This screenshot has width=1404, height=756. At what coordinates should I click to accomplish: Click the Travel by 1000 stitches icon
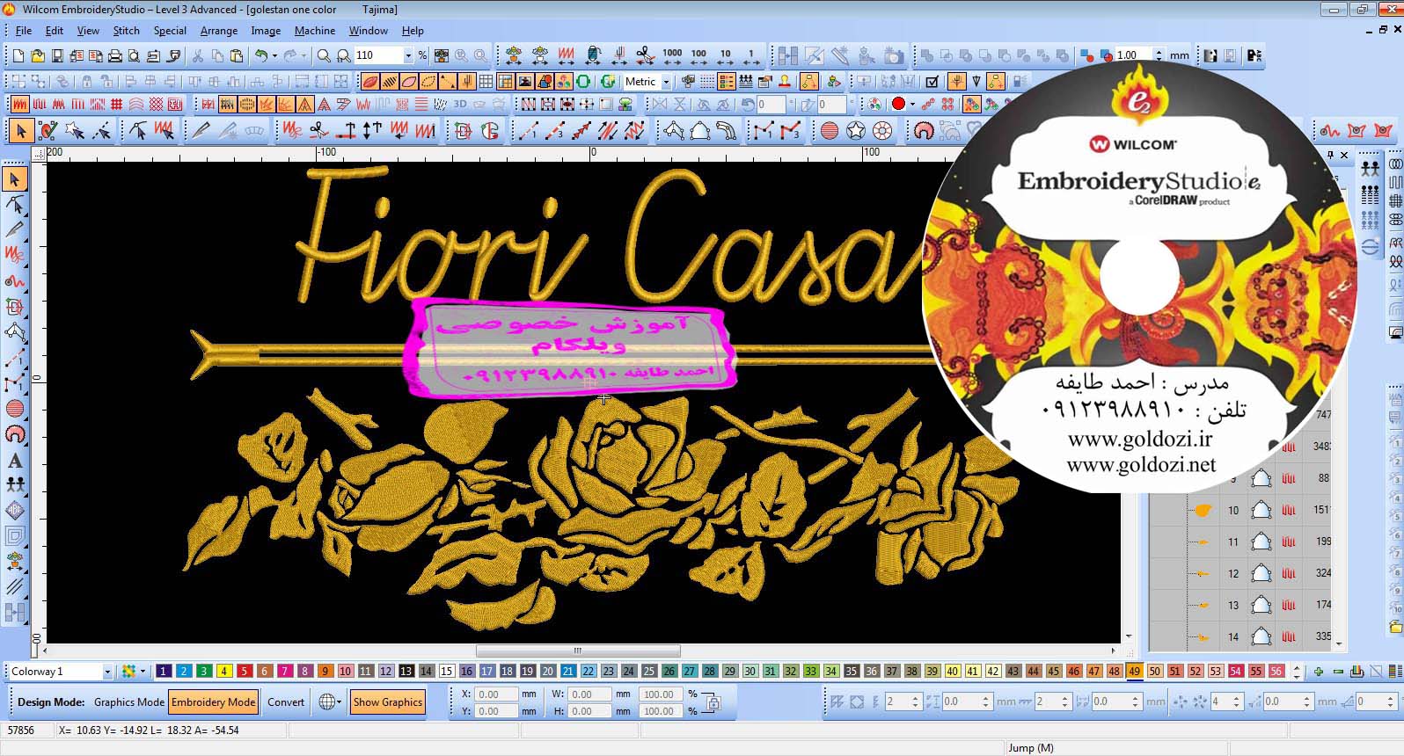tap(672, 55)
